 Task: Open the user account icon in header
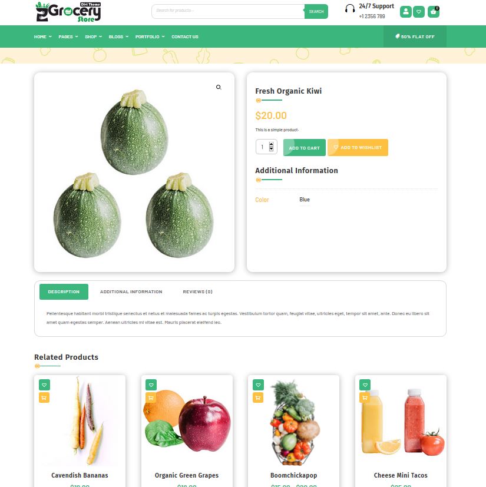coord(405,12)
